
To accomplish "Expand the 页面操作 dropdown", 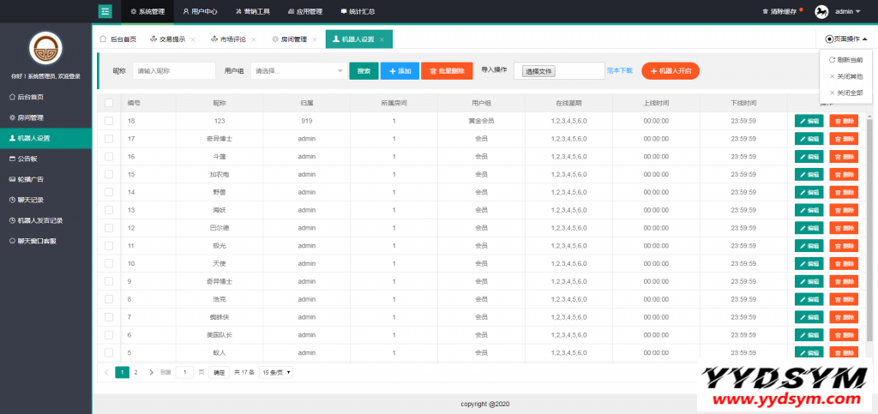I will [845, 39].
